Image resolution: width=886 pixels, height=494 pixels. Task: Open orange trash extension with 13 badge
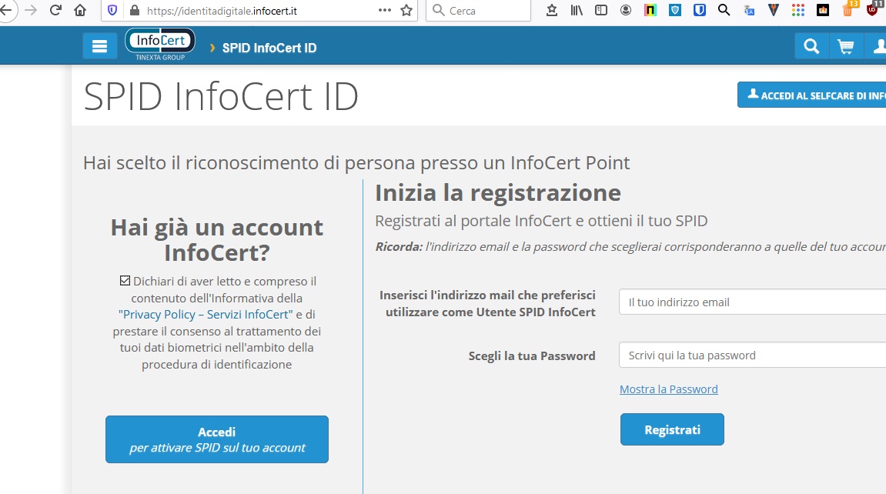849,8
